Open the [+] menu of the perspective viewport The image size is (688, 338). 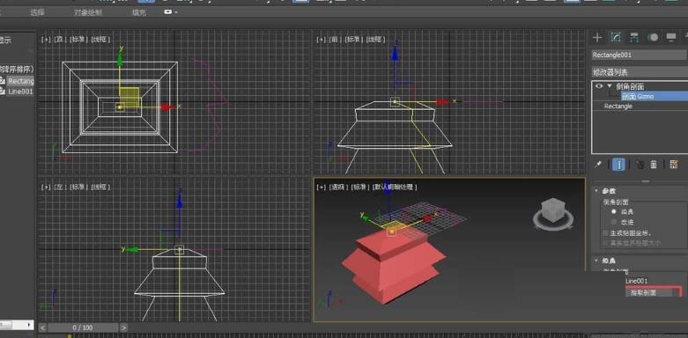[322, 187]
